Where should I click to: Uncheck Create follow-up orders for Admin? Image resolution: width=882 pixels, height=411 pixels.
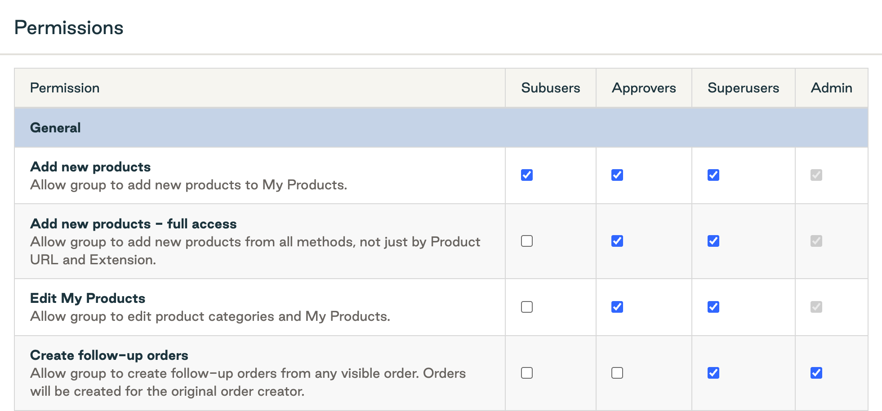coord(816,373)
